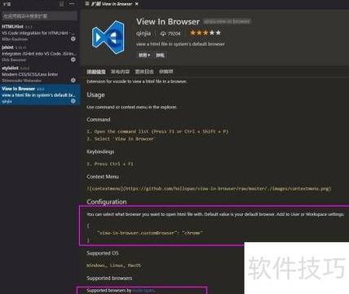Switch to the 详细信息 (Details) tab
349x294 pixels.
pos(96,72)
